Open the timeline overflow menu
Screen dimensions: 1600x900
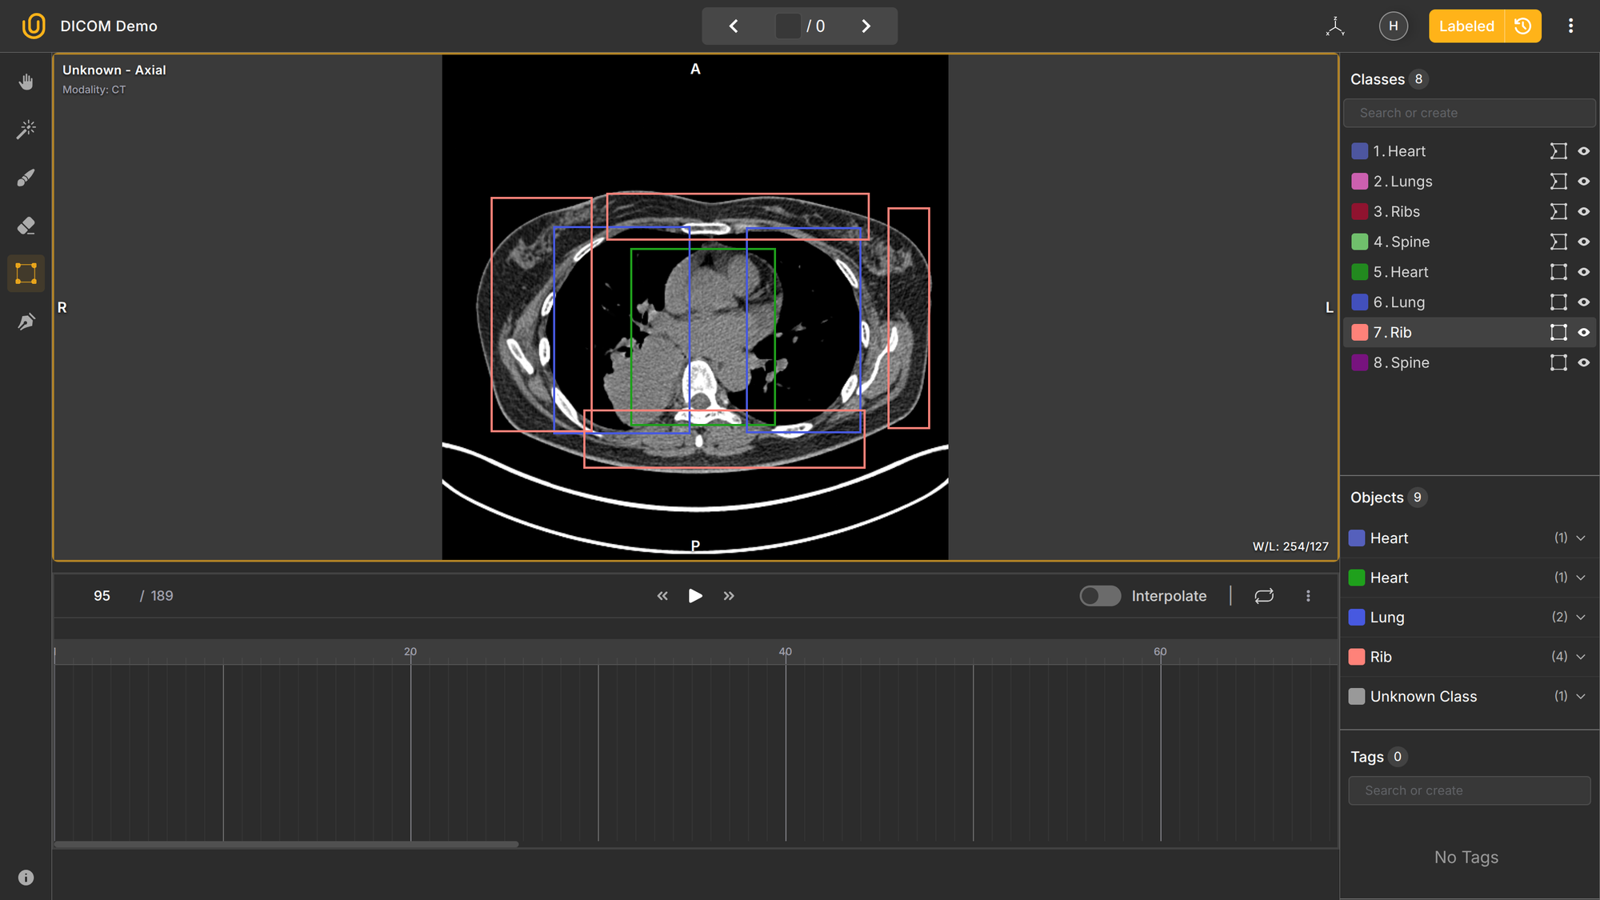tap(1308, 595)
